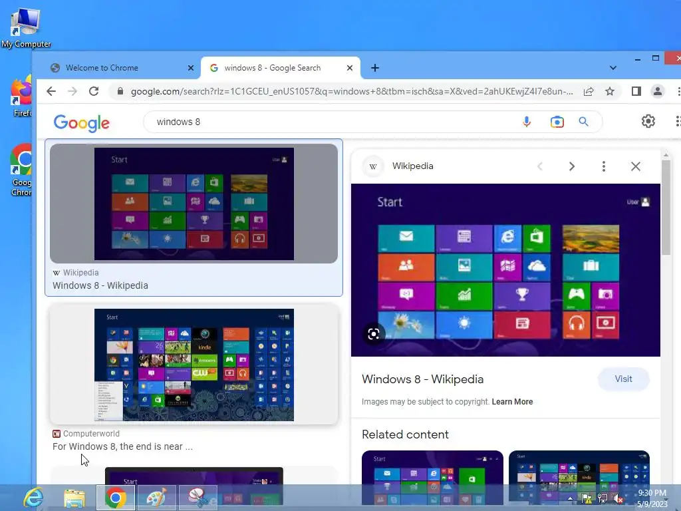The image size is (681, 511).
Task: Open the Chrome profile avatar
Action: 658,91
